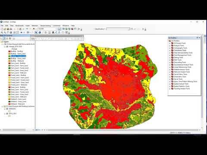Image resolution: width=207 pixels, height=155 pixels.
Task: Open the map scale dropdown
Action: click(56, 29)
